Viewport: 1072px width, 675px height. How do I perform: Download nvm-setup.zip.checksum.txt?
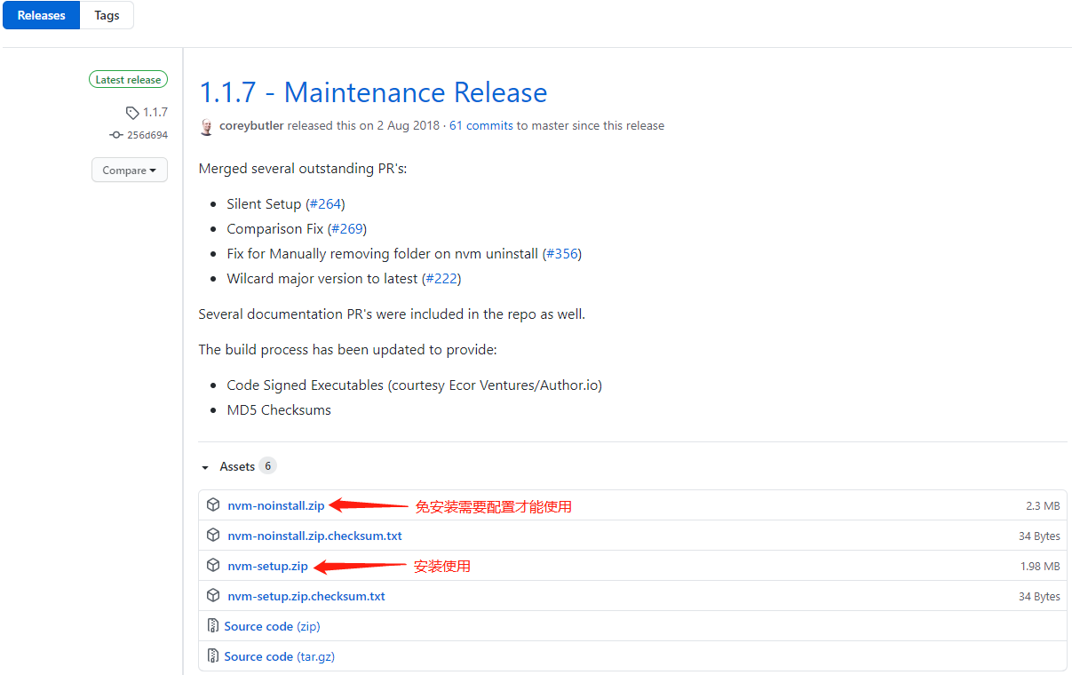pos(306,597)
